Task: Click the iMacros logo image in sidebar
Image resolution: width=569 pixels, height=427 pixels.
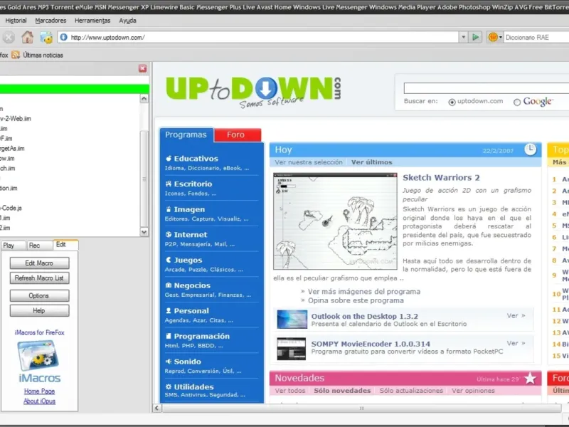Action: tap(39, 355)
